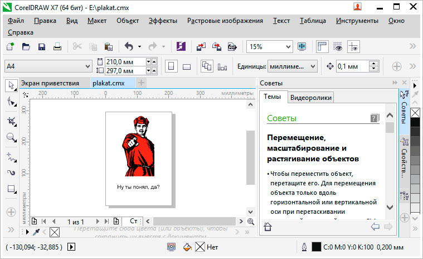This screenshot has width=423, height=259.
Task: Click the black color swatch in palette
Action: (415, 122)
